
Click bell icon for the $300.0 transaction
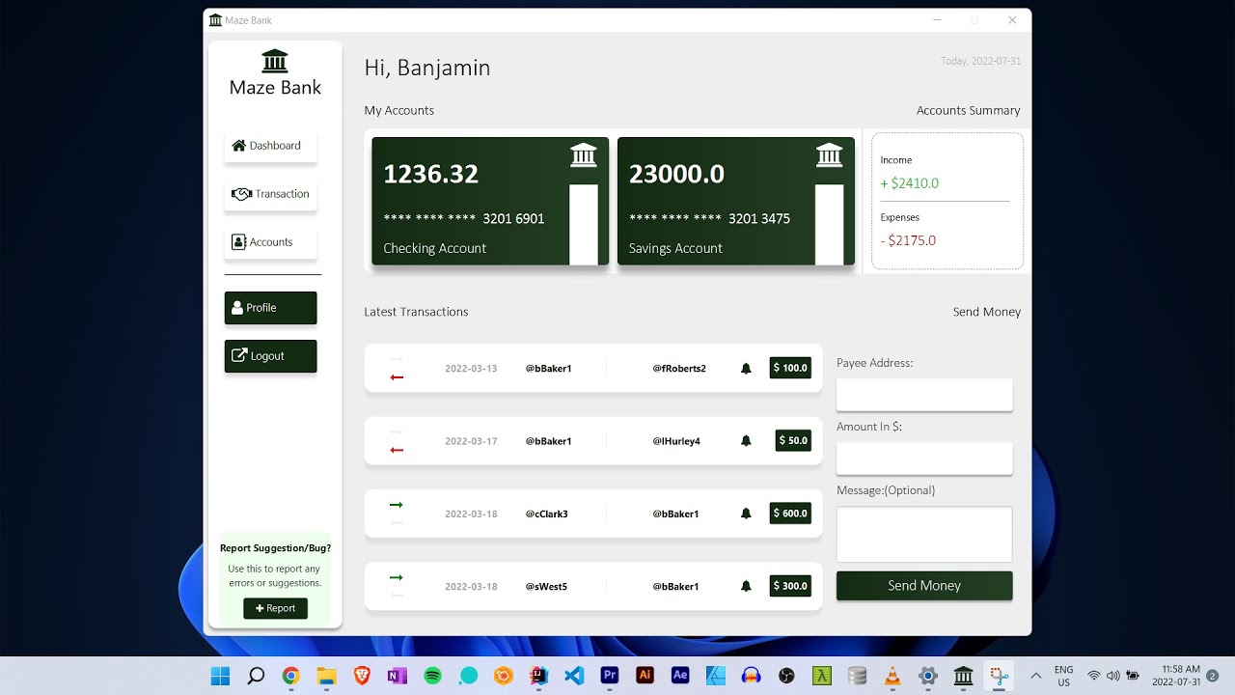[x=746, y=586]
